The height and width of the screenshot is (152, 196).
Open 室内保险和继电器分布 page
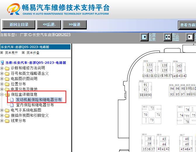pyautogui.click(x=35, y=105)
